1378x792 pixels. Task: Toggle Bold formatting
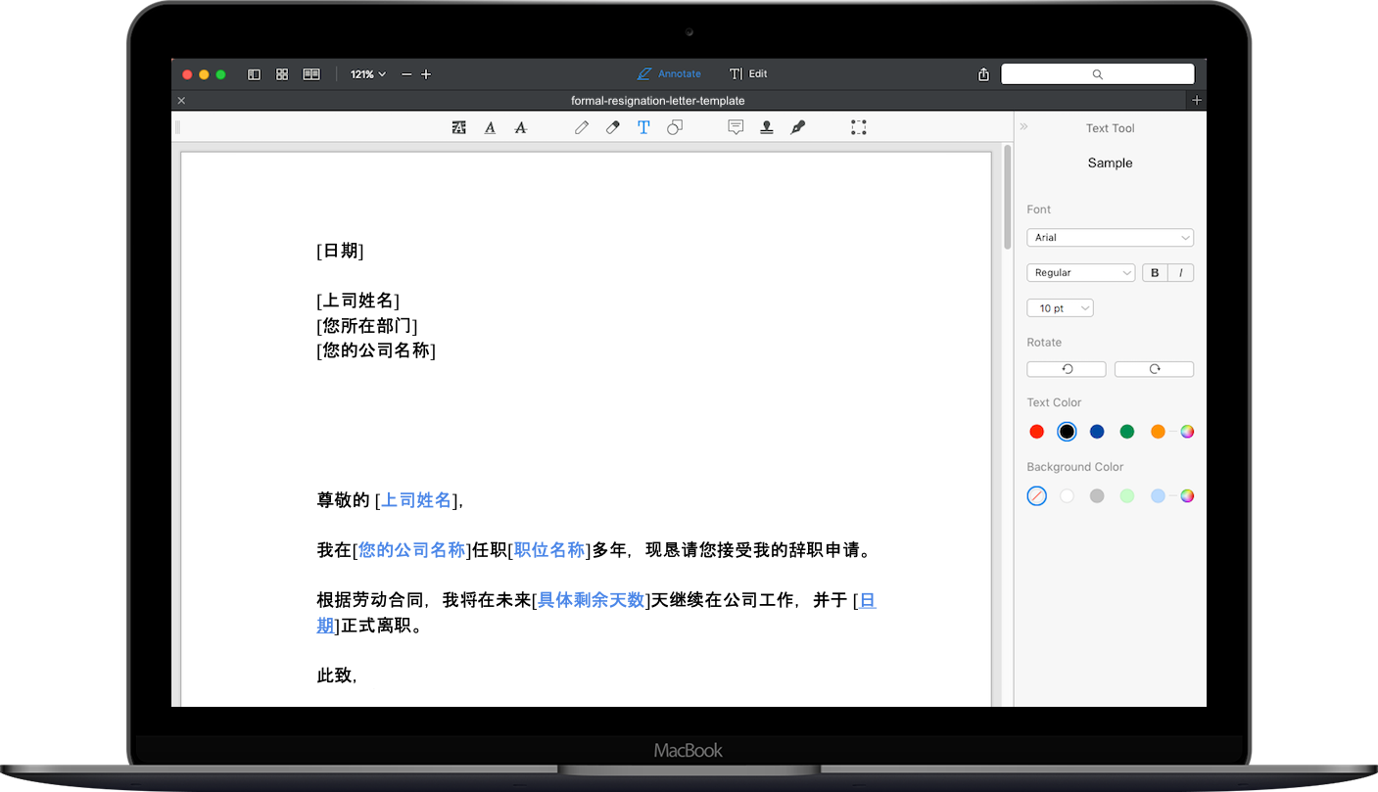(x=1155, y=273)
